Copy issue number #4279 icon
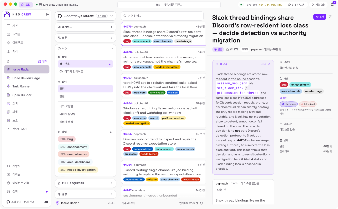Viewport: 338px width, 209px height. [x=227, y=49]
